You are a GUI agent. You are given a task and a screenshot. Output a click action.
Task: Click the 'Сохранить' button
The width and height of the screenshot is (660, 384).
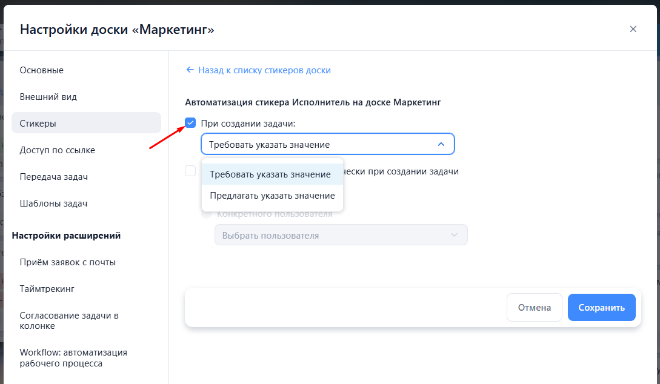[x=601, y=308]
